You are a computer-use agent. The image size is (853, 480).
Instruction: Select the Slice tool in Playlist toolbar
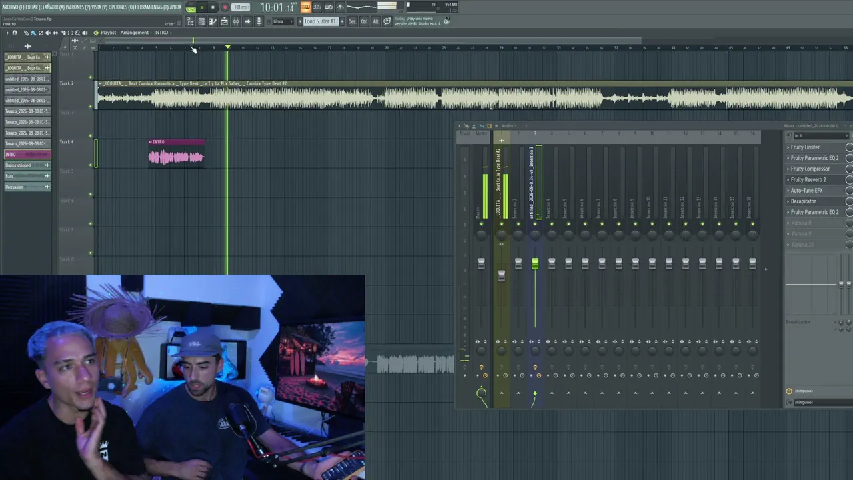point(63,33)
